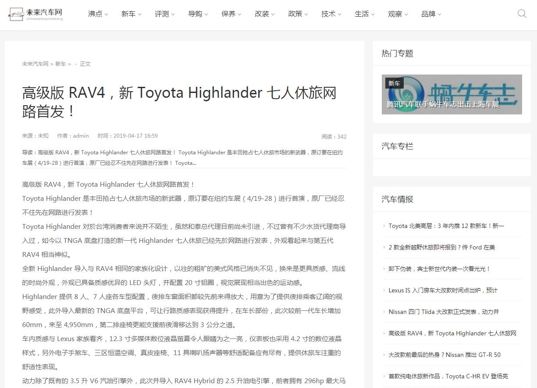
Task: Click the 新车 tag on topic banner
Action: pos(394,83)
